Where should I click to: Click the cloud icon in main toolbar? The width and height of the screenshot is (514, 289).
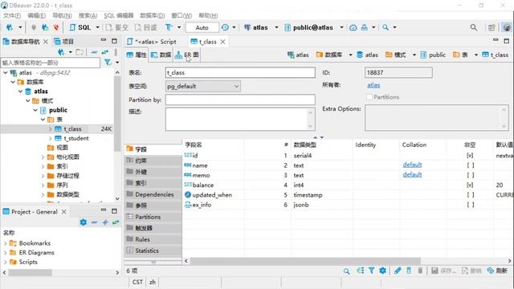[x=353, y=27]
